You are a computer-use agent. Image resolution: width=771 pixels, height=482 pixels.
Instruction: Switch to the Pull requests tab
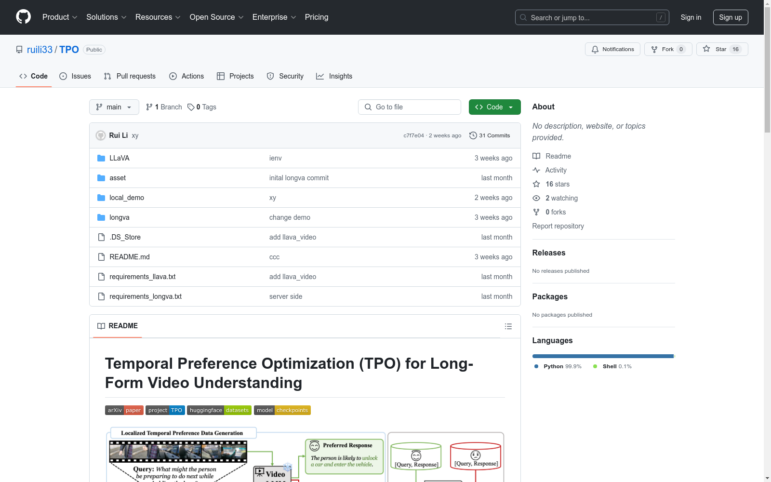point(130,76)
